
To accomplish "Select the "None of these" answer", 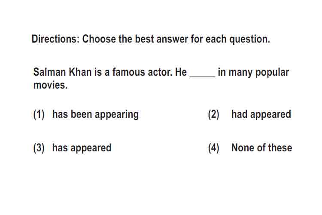I will (261, 148).
